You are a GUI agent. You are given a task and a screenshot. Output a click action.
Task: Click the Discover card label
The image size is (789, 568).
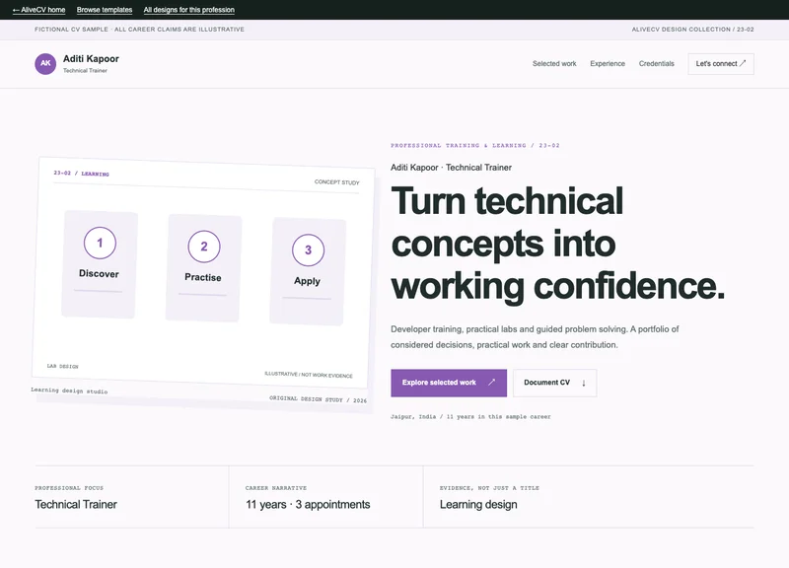pyautogui.click(x=99, y=274)
